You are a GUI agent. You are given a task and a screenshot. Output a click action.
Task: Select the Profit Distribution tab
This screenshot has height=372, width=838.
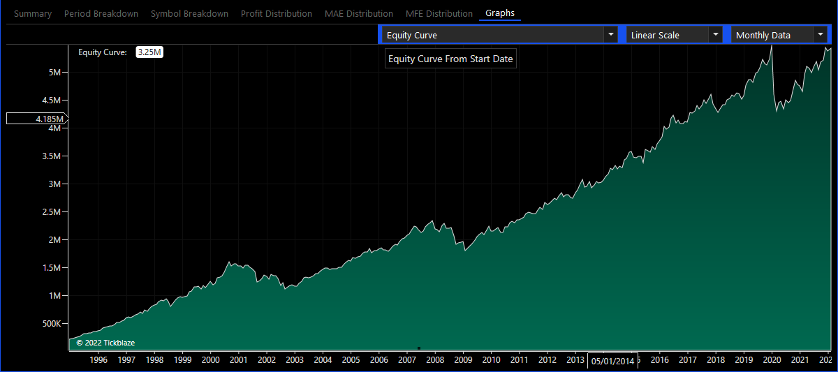pos(276,13)
